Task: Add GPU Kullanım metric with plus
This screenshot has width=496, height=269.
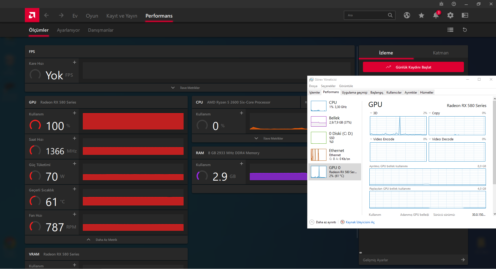Action: [75, 113]
